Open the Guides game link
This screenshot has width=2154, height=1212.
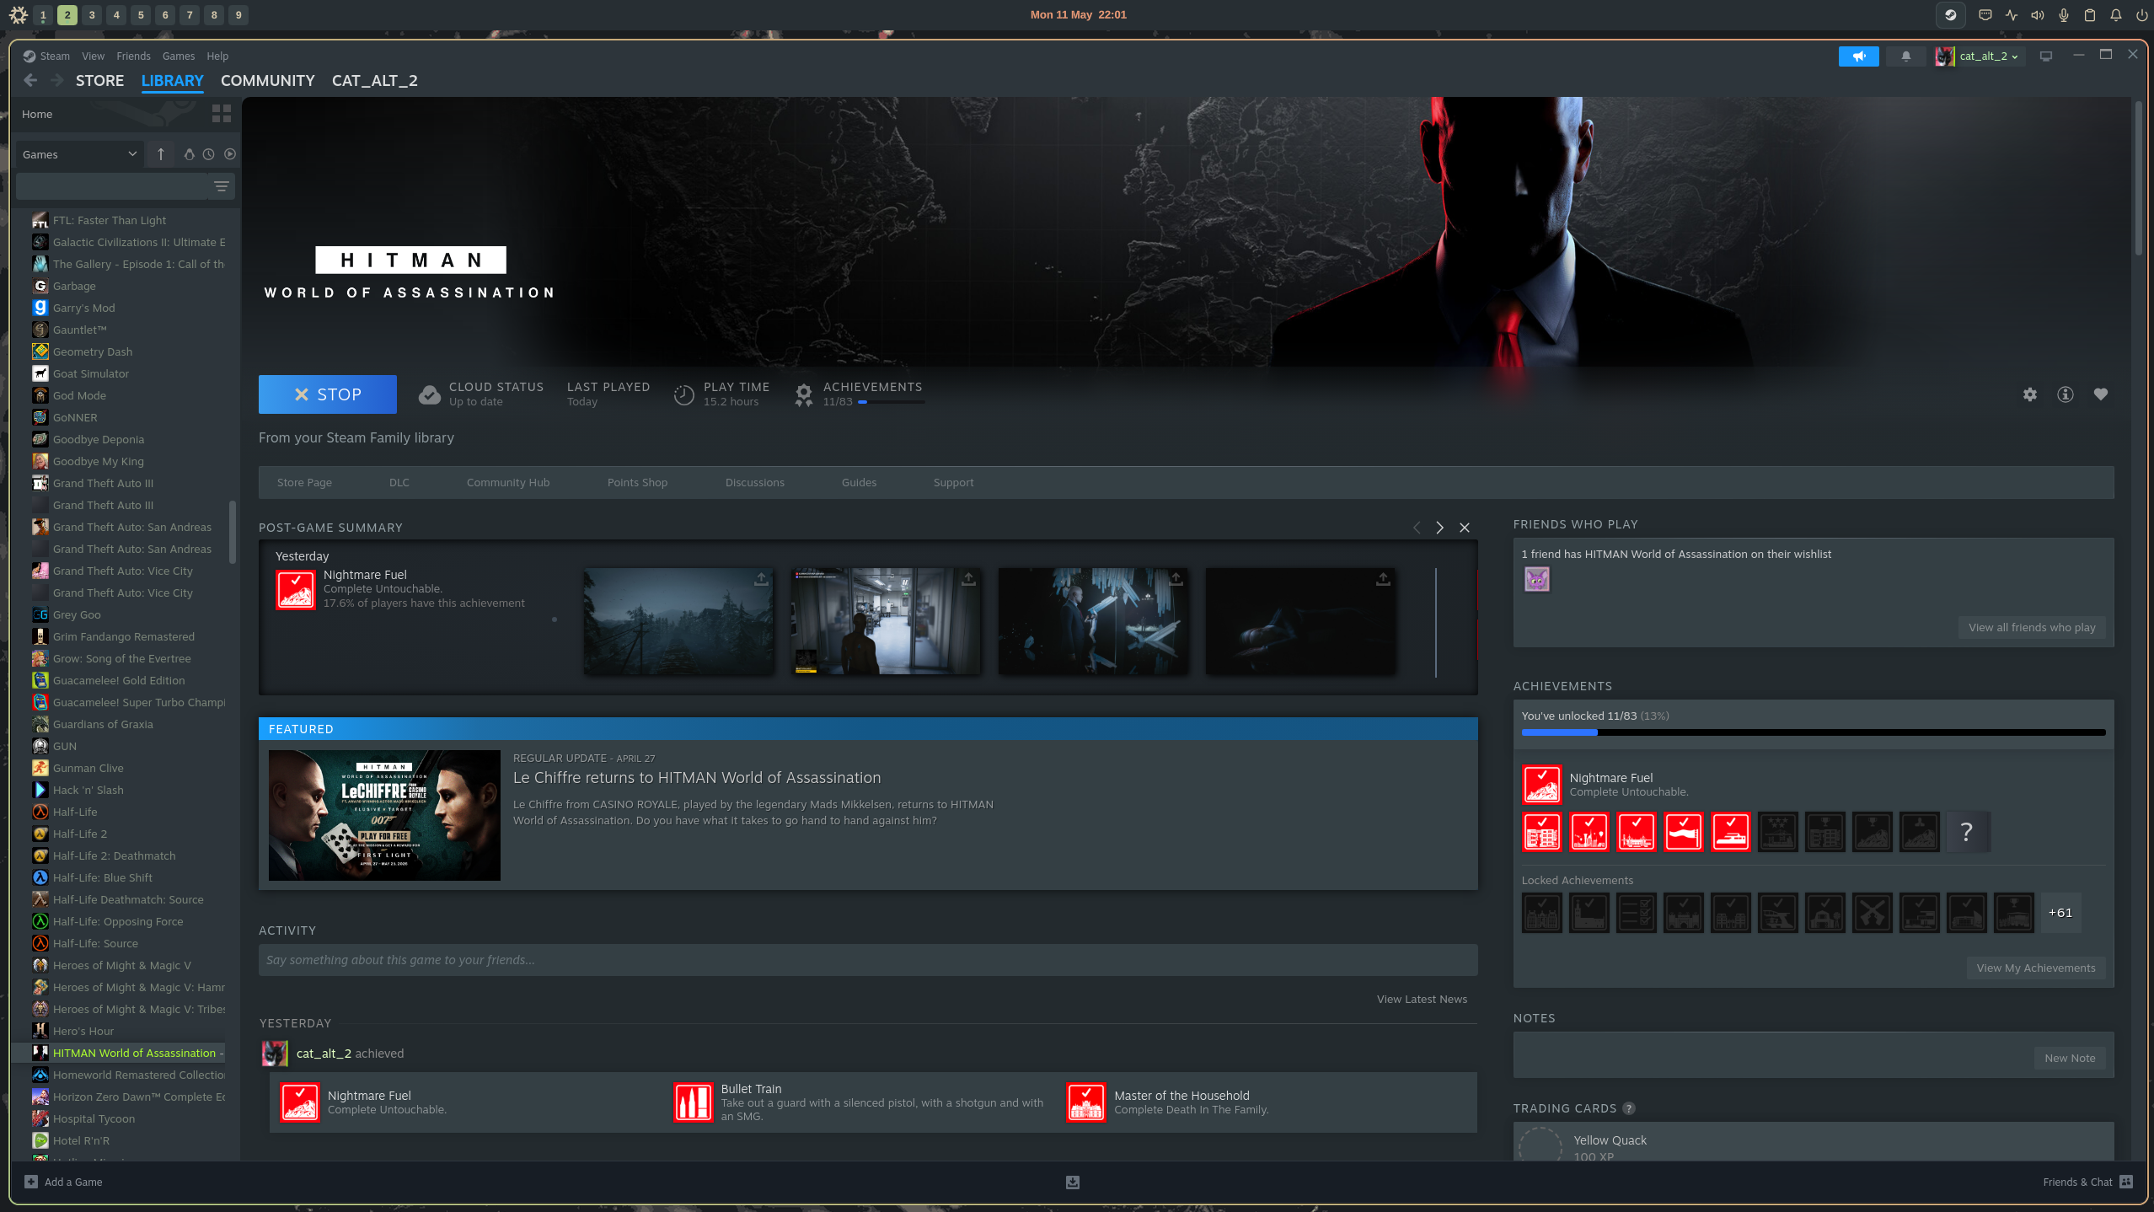click(x=860, y=483)
